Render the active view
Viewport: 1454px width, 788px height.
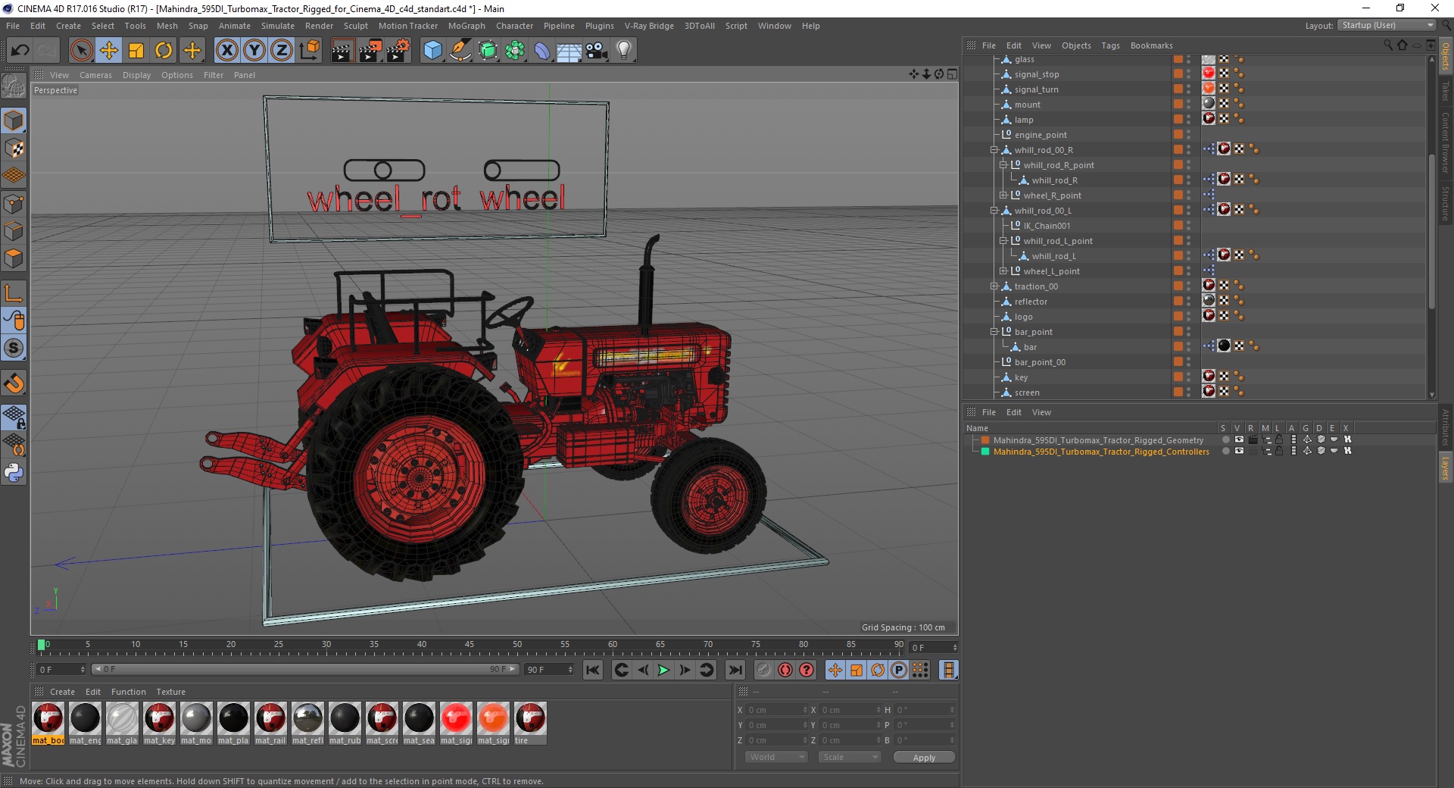342,51
